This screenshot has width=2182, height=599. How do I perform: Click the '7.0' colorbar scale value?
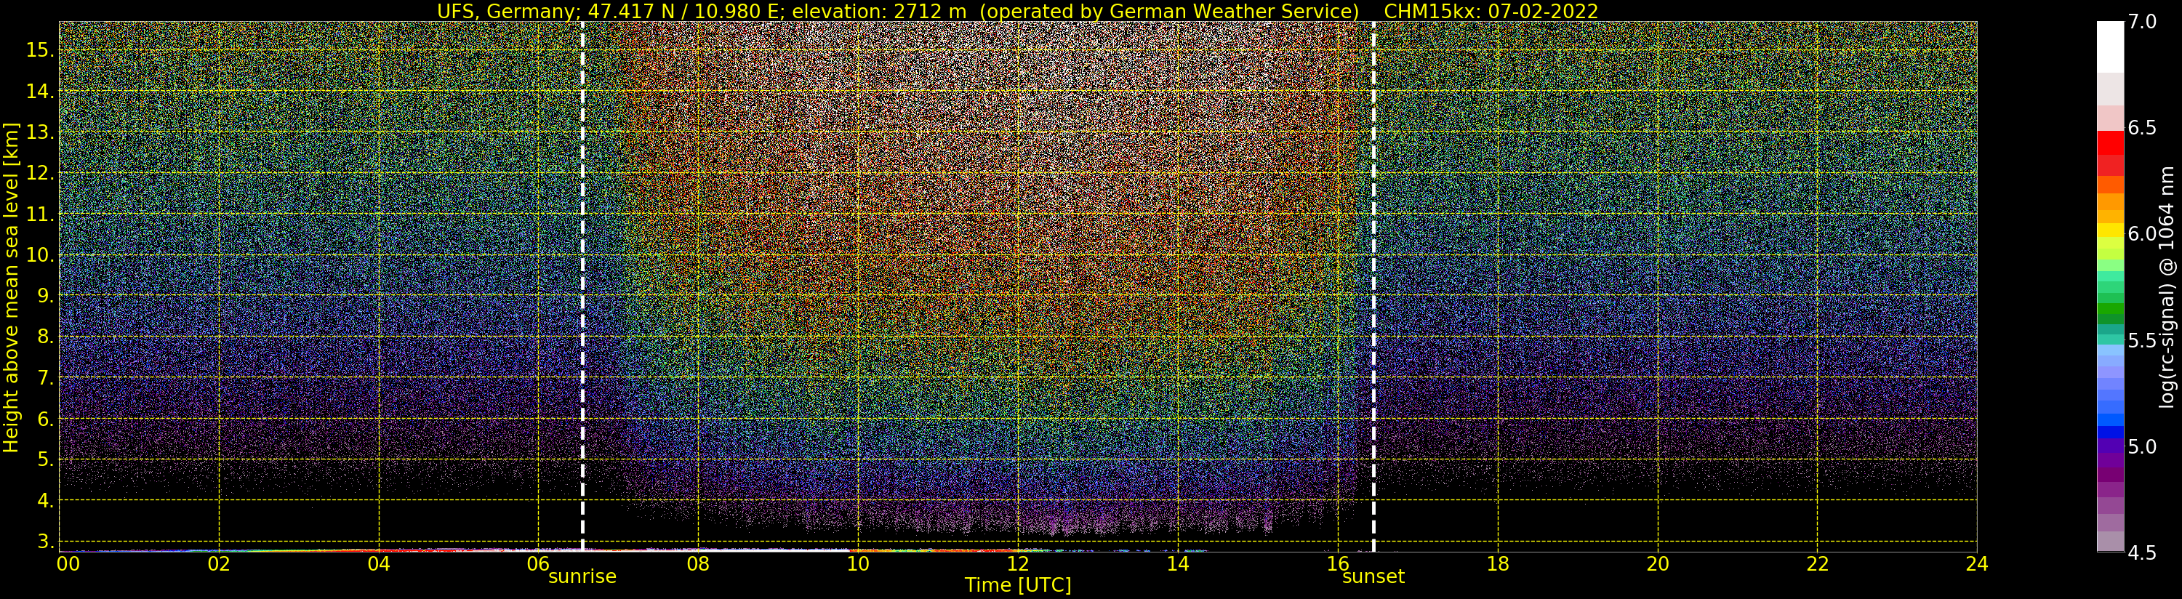coord(2142,22)
